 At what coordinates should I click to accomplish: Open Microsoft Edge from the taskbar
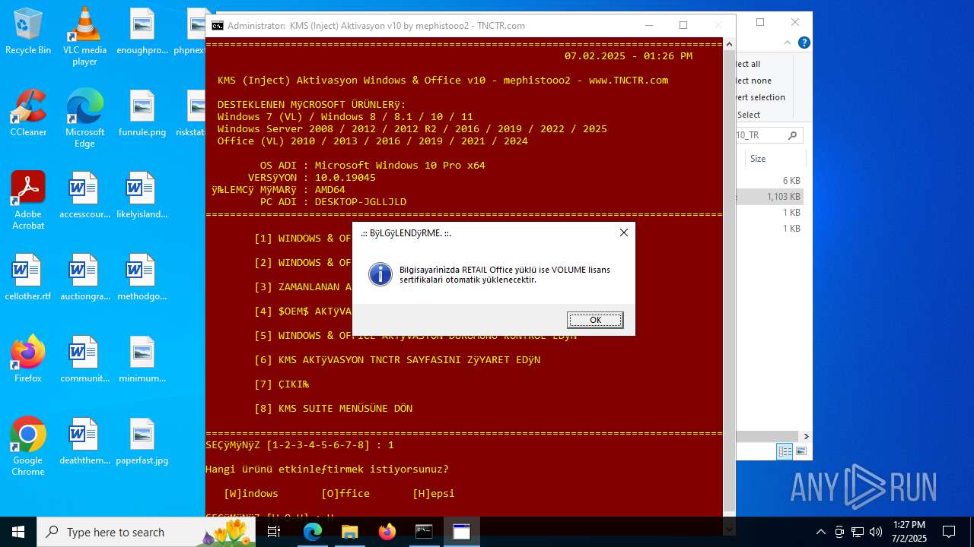click(313, 532)
